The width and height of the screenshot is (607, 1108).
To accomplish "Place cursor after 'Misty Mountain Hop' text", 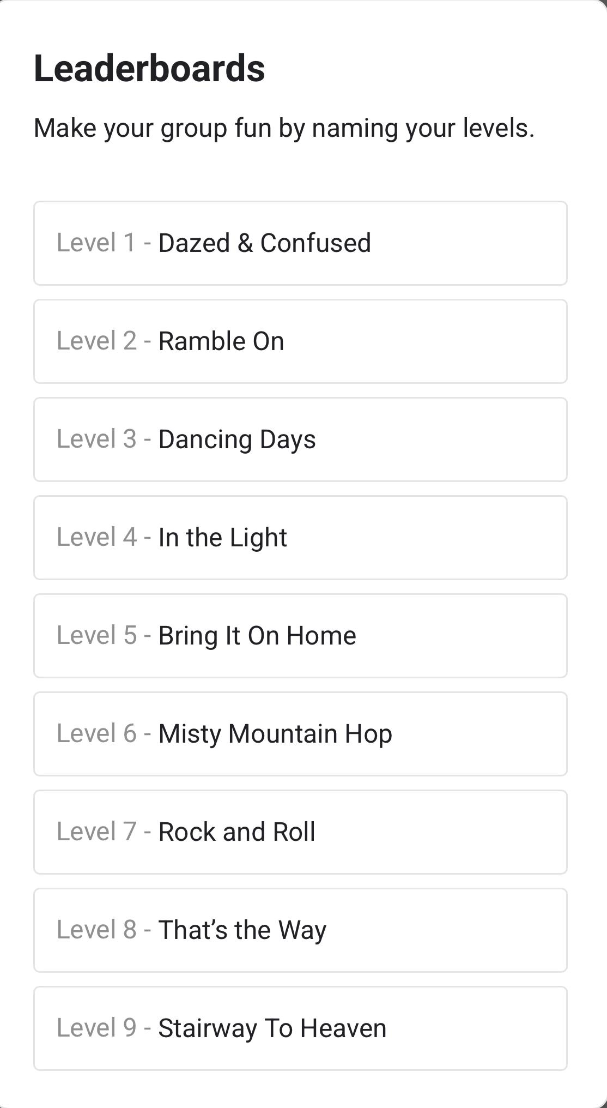I will pyautogui.click(x=393, y=734).
